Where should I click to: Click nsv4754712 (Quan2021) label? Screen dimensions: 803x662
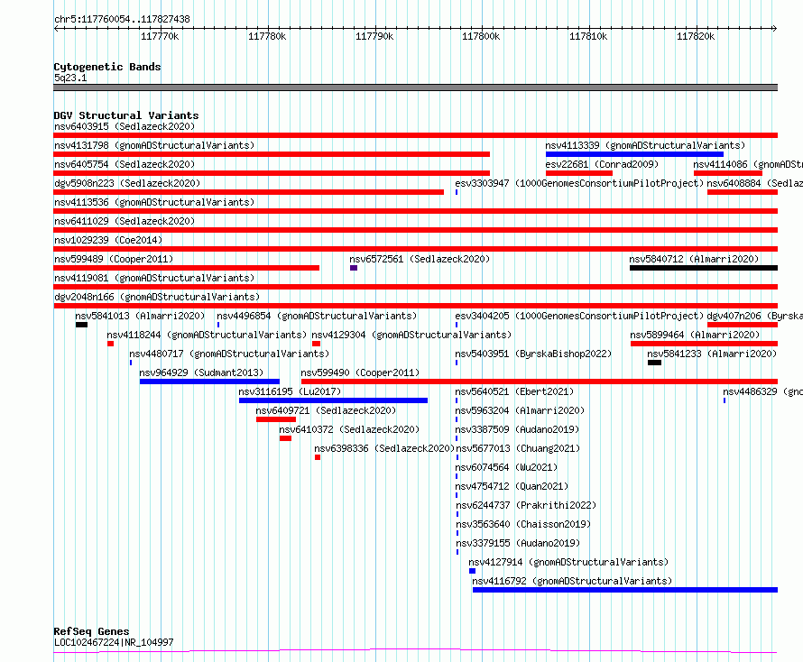(512, 486)
